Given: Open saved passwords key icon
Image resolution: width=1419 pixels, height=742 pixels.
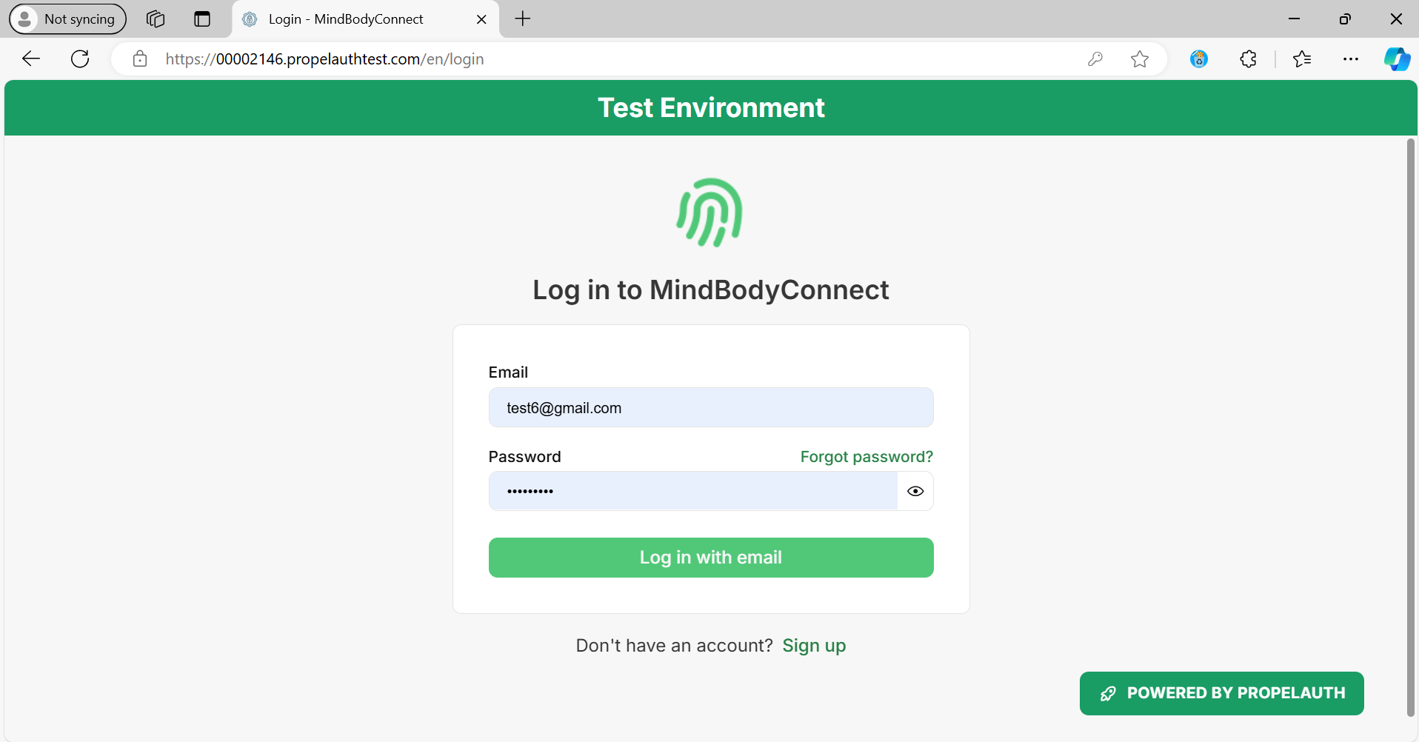Looking at the screenshot, I should pyautogui.click(x=1095, y=59).
